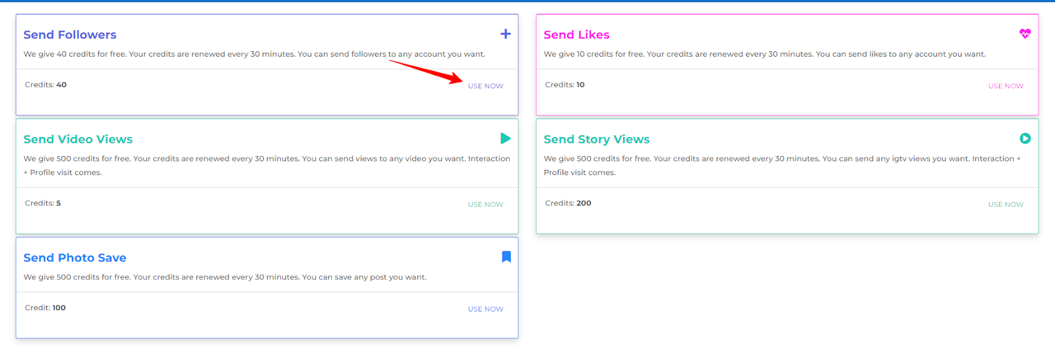1055x349 pixels.
Task: Open USE NOW for Send Story Views
Action: pyautogui.click(x=1006, y=205)
